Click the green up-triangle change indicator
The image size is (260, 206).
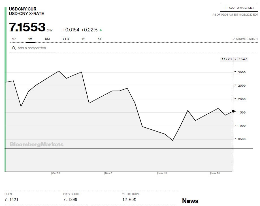101,30
